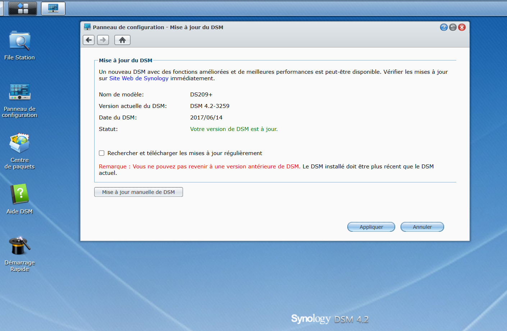Minimize the control panel window

pyautogui.click(x=453, y=27)
